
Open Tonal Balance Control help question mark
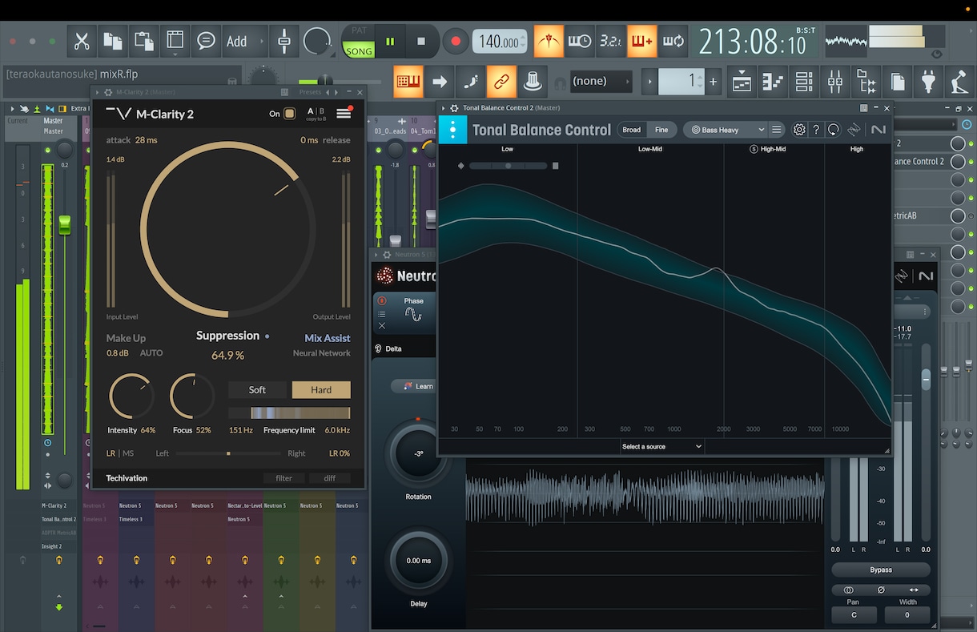(816, 130)
